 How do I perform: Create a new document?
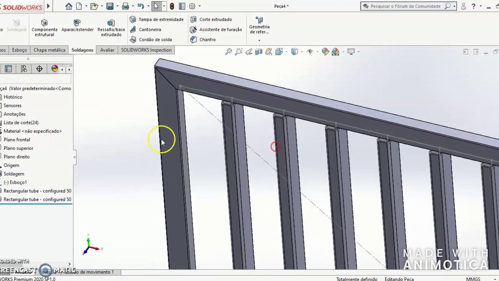[79, 6]
